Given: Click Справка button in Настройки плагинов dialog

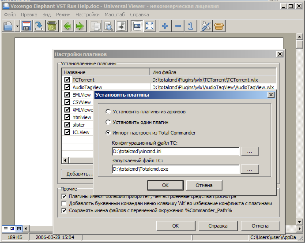Looking at the screenshot, I should [218, 226].
